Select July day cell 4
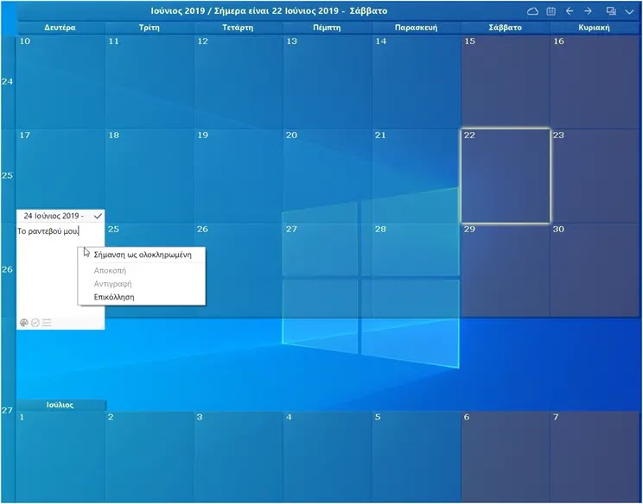 click(328, 457)
